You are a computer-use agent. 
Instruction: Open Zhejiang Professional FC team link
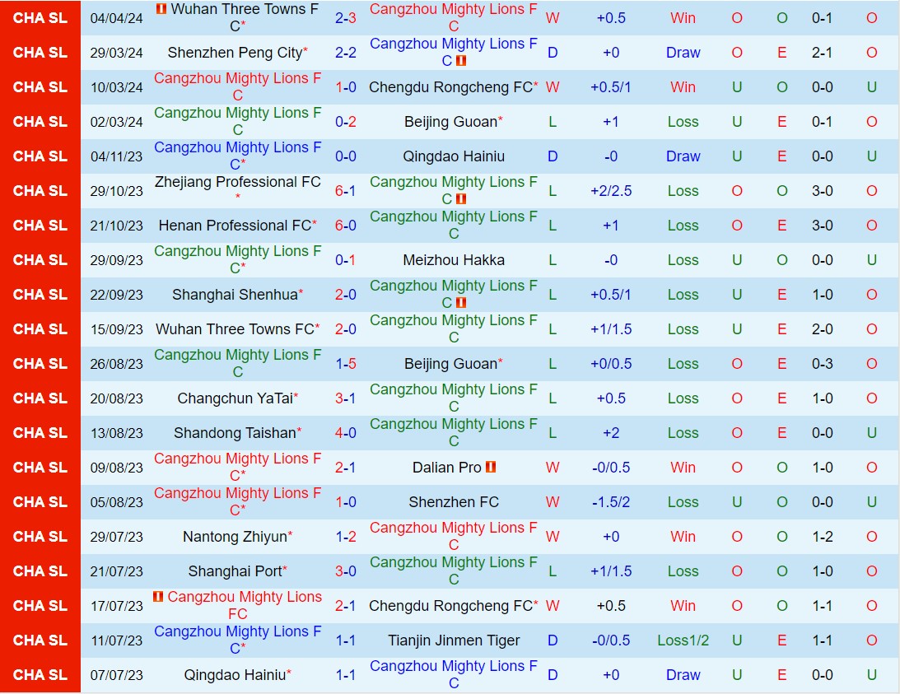click(x=238, y=182)
